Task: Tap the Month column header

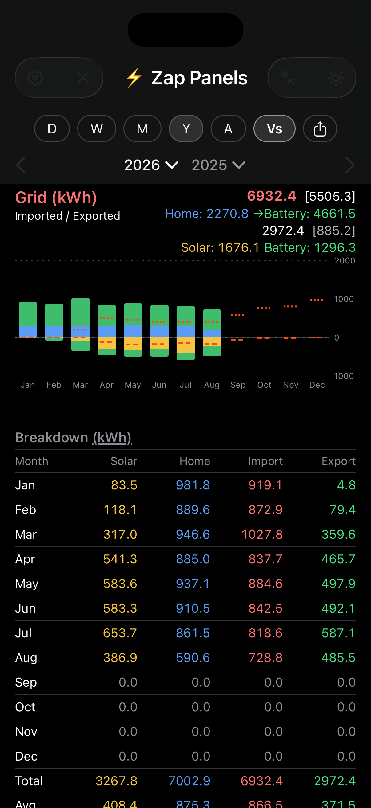Action: pos(32,461)
